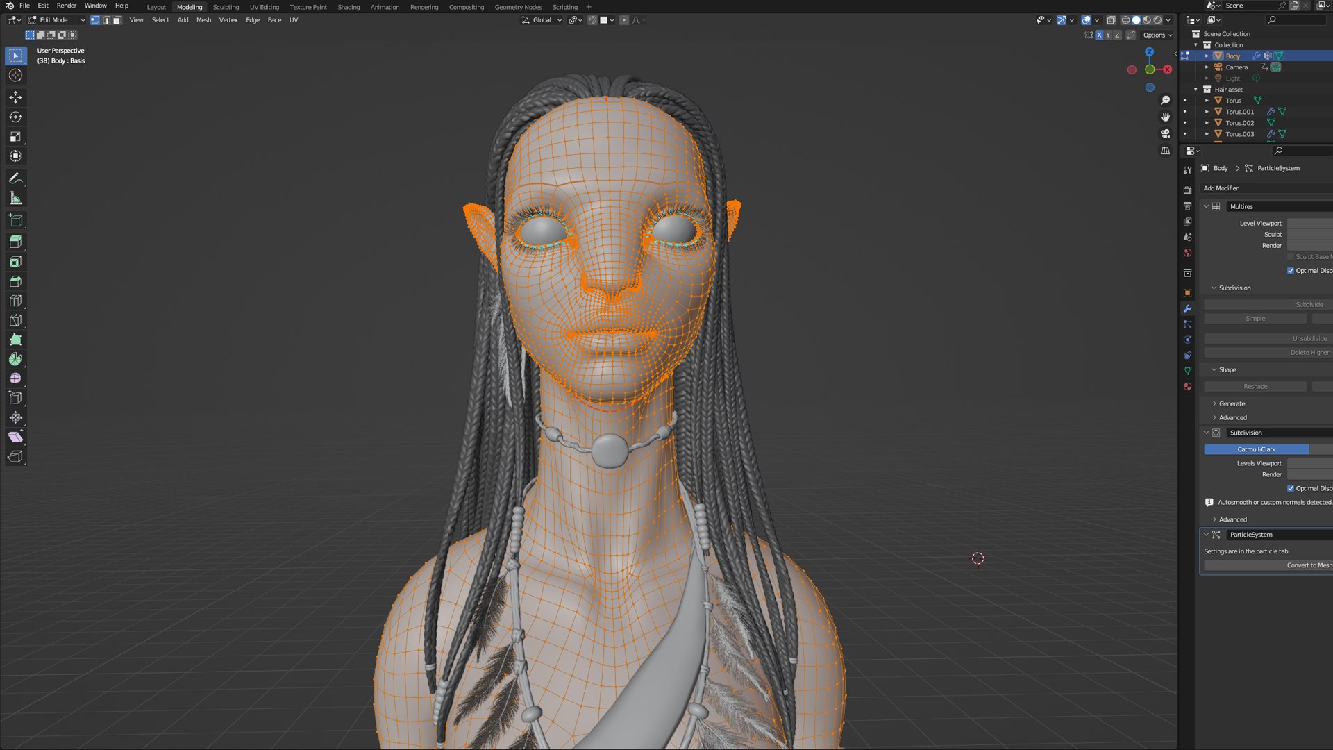1333x750 pixels.
Task: Expand the Generate subpanel
Action: 1214,403
